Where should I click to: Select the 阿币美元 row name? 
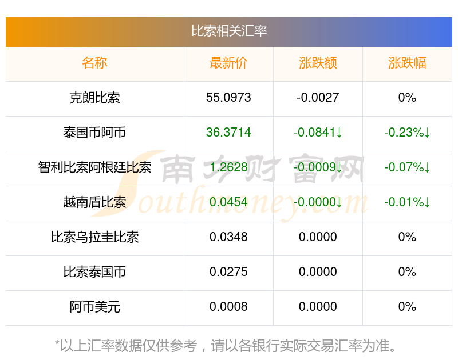pyautogui.click(x=94, y=307)
